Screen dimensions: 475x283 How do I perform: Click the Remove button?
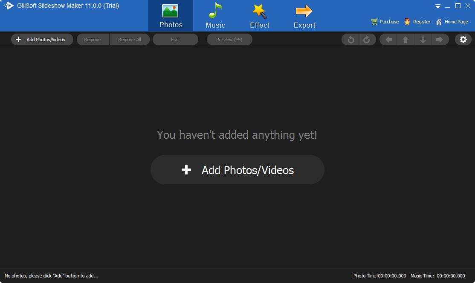tap(93, 40)
